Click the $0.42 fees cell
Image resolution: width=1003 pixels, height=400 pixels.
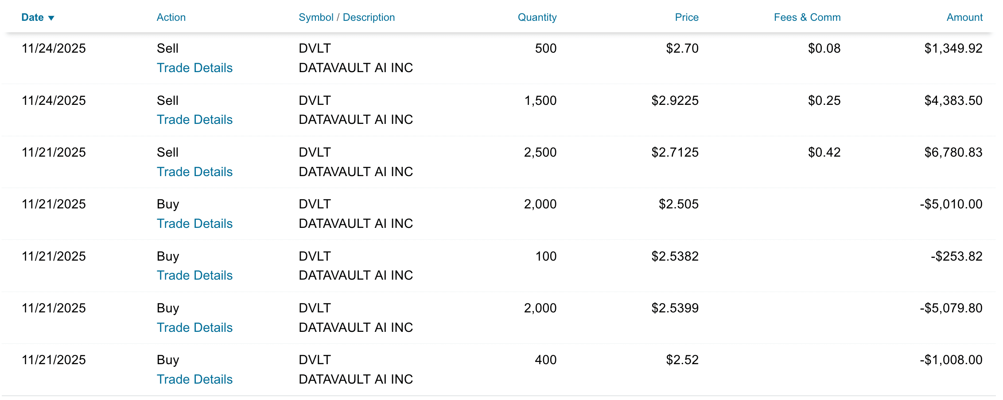tap(824, 153)
